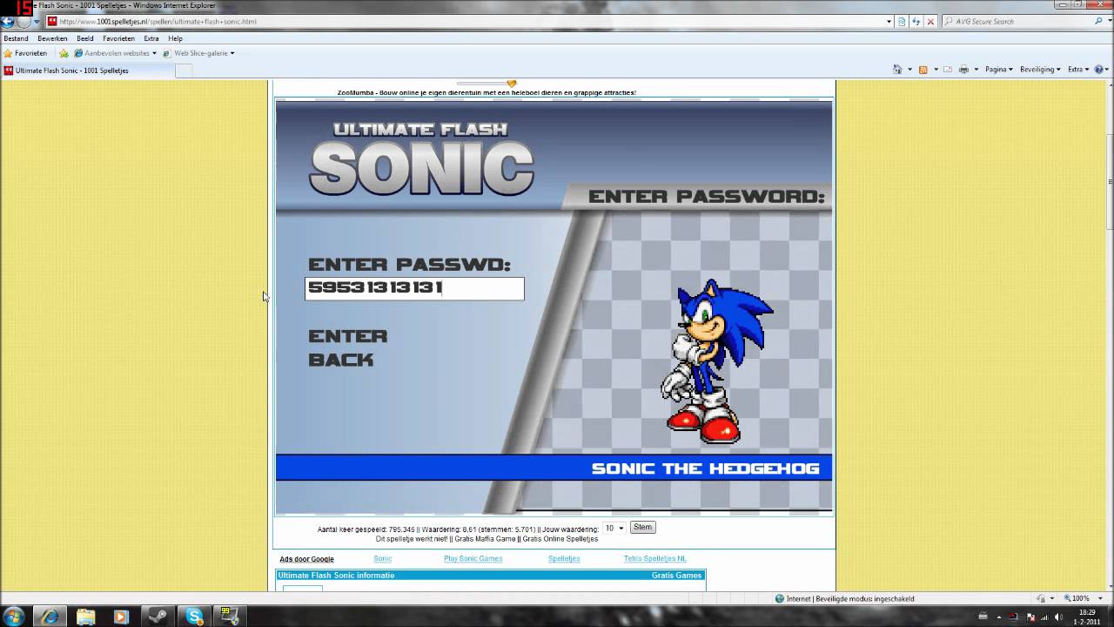
Task: Open the address bar history dropdown
Action: [889, 21]
